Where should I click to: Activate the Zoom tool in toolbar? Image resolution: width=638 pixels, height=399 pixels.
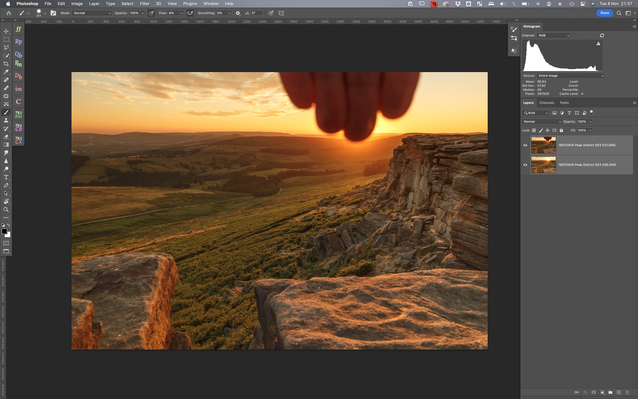pos(6,210)
